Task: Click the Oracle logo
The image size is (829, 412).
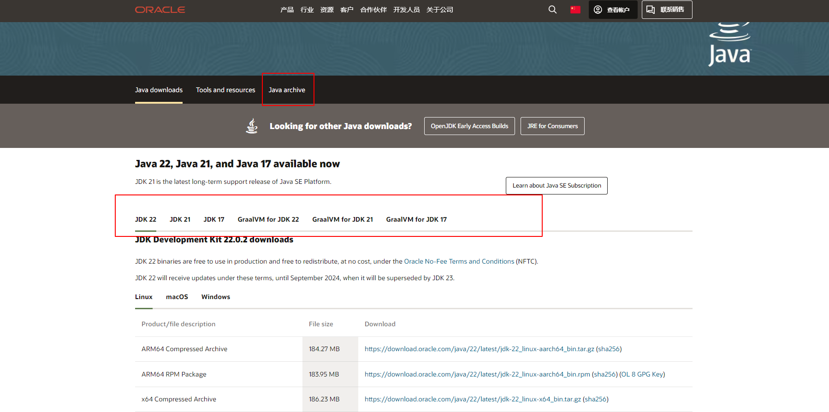Action: point(160,10)
